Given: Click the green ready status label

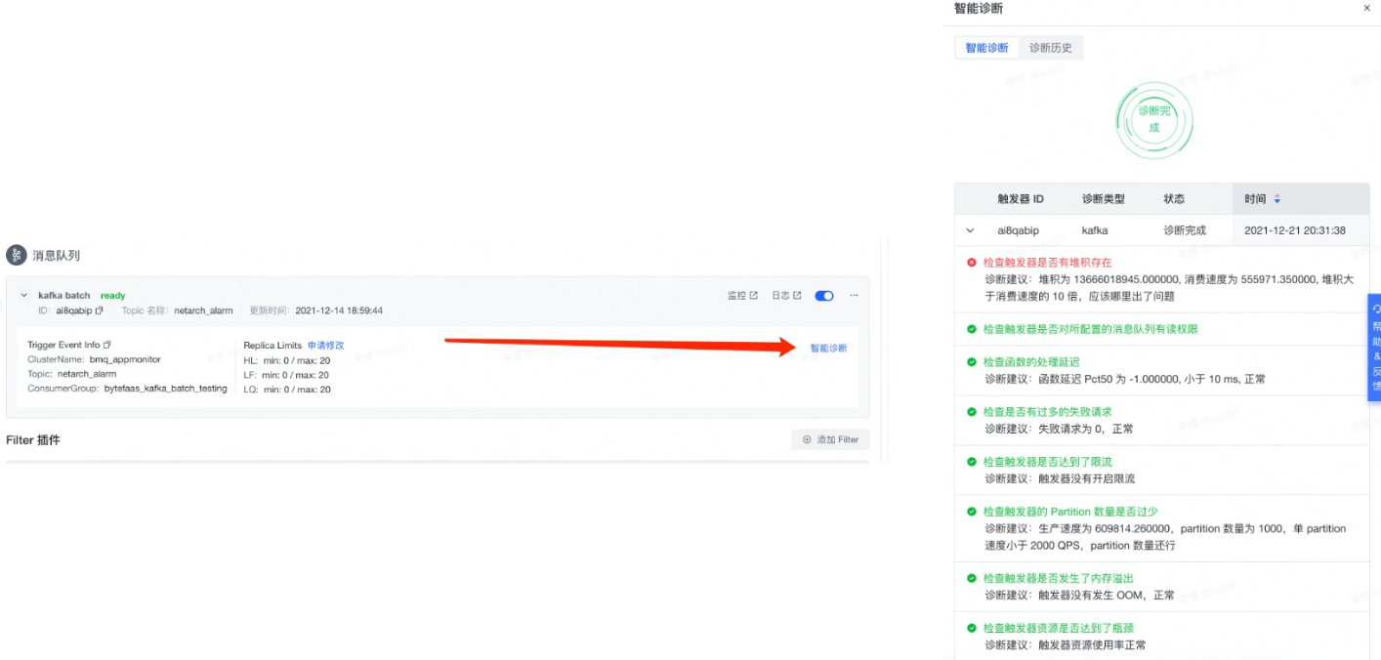Looking at the screenshot, I should tap(112, 295).
